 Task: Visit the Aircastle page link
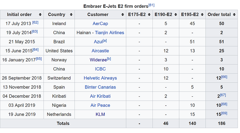pos(100,51)
